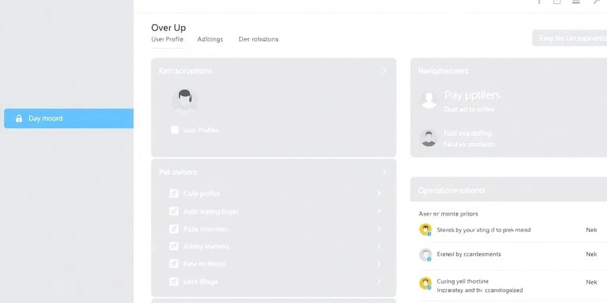Click the Ken scroptions card title

(x=186, y=71)
